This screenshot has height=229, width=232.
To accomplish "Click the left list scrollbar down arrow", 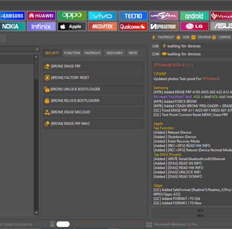I will tap(36, 213).
